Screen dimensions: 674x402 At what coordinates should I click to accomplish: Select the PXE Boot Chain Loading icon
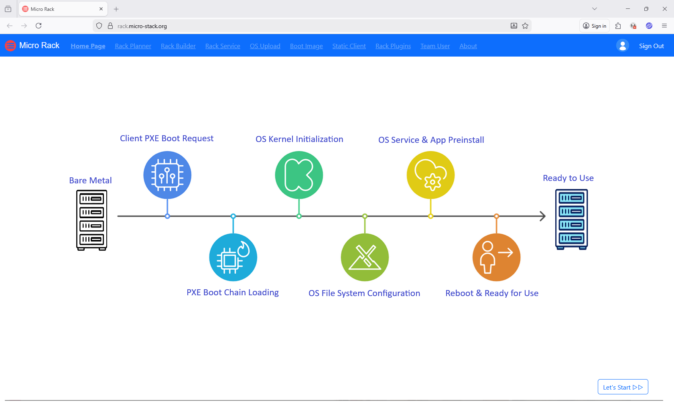tap(233, 257)
